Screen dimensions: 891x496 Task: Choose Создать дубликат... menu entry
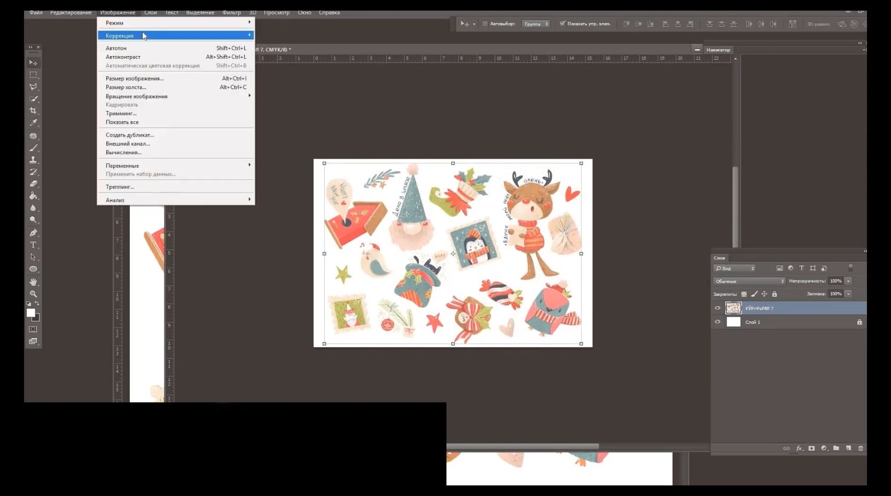point(176,135)
